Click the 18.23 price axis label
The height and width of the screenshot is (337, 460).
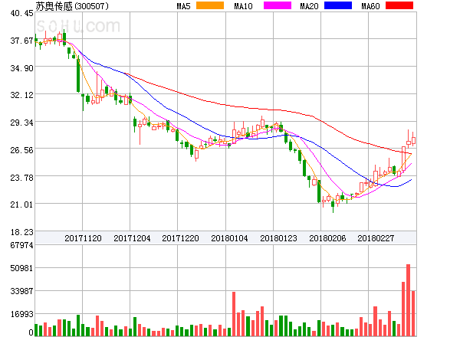tap(21, 232)
